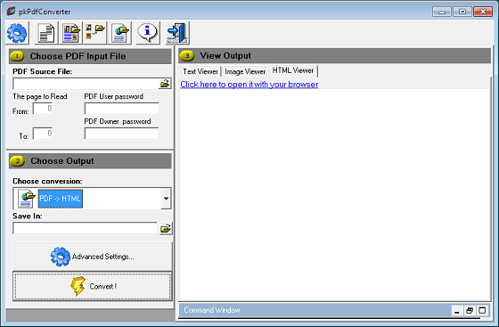Browse for the Save In folder icon

click(x=166, y=228)
